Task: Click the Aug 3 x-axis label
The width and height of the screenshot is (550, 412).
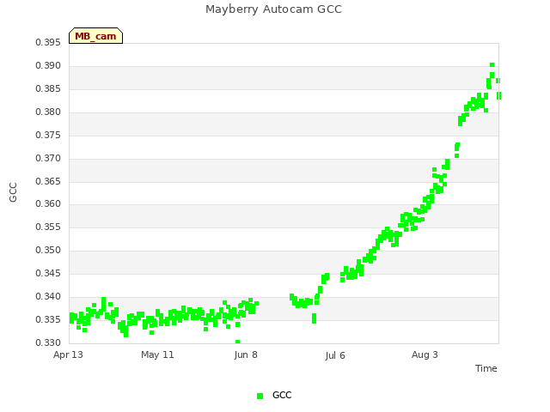Action: click(425, 354)
